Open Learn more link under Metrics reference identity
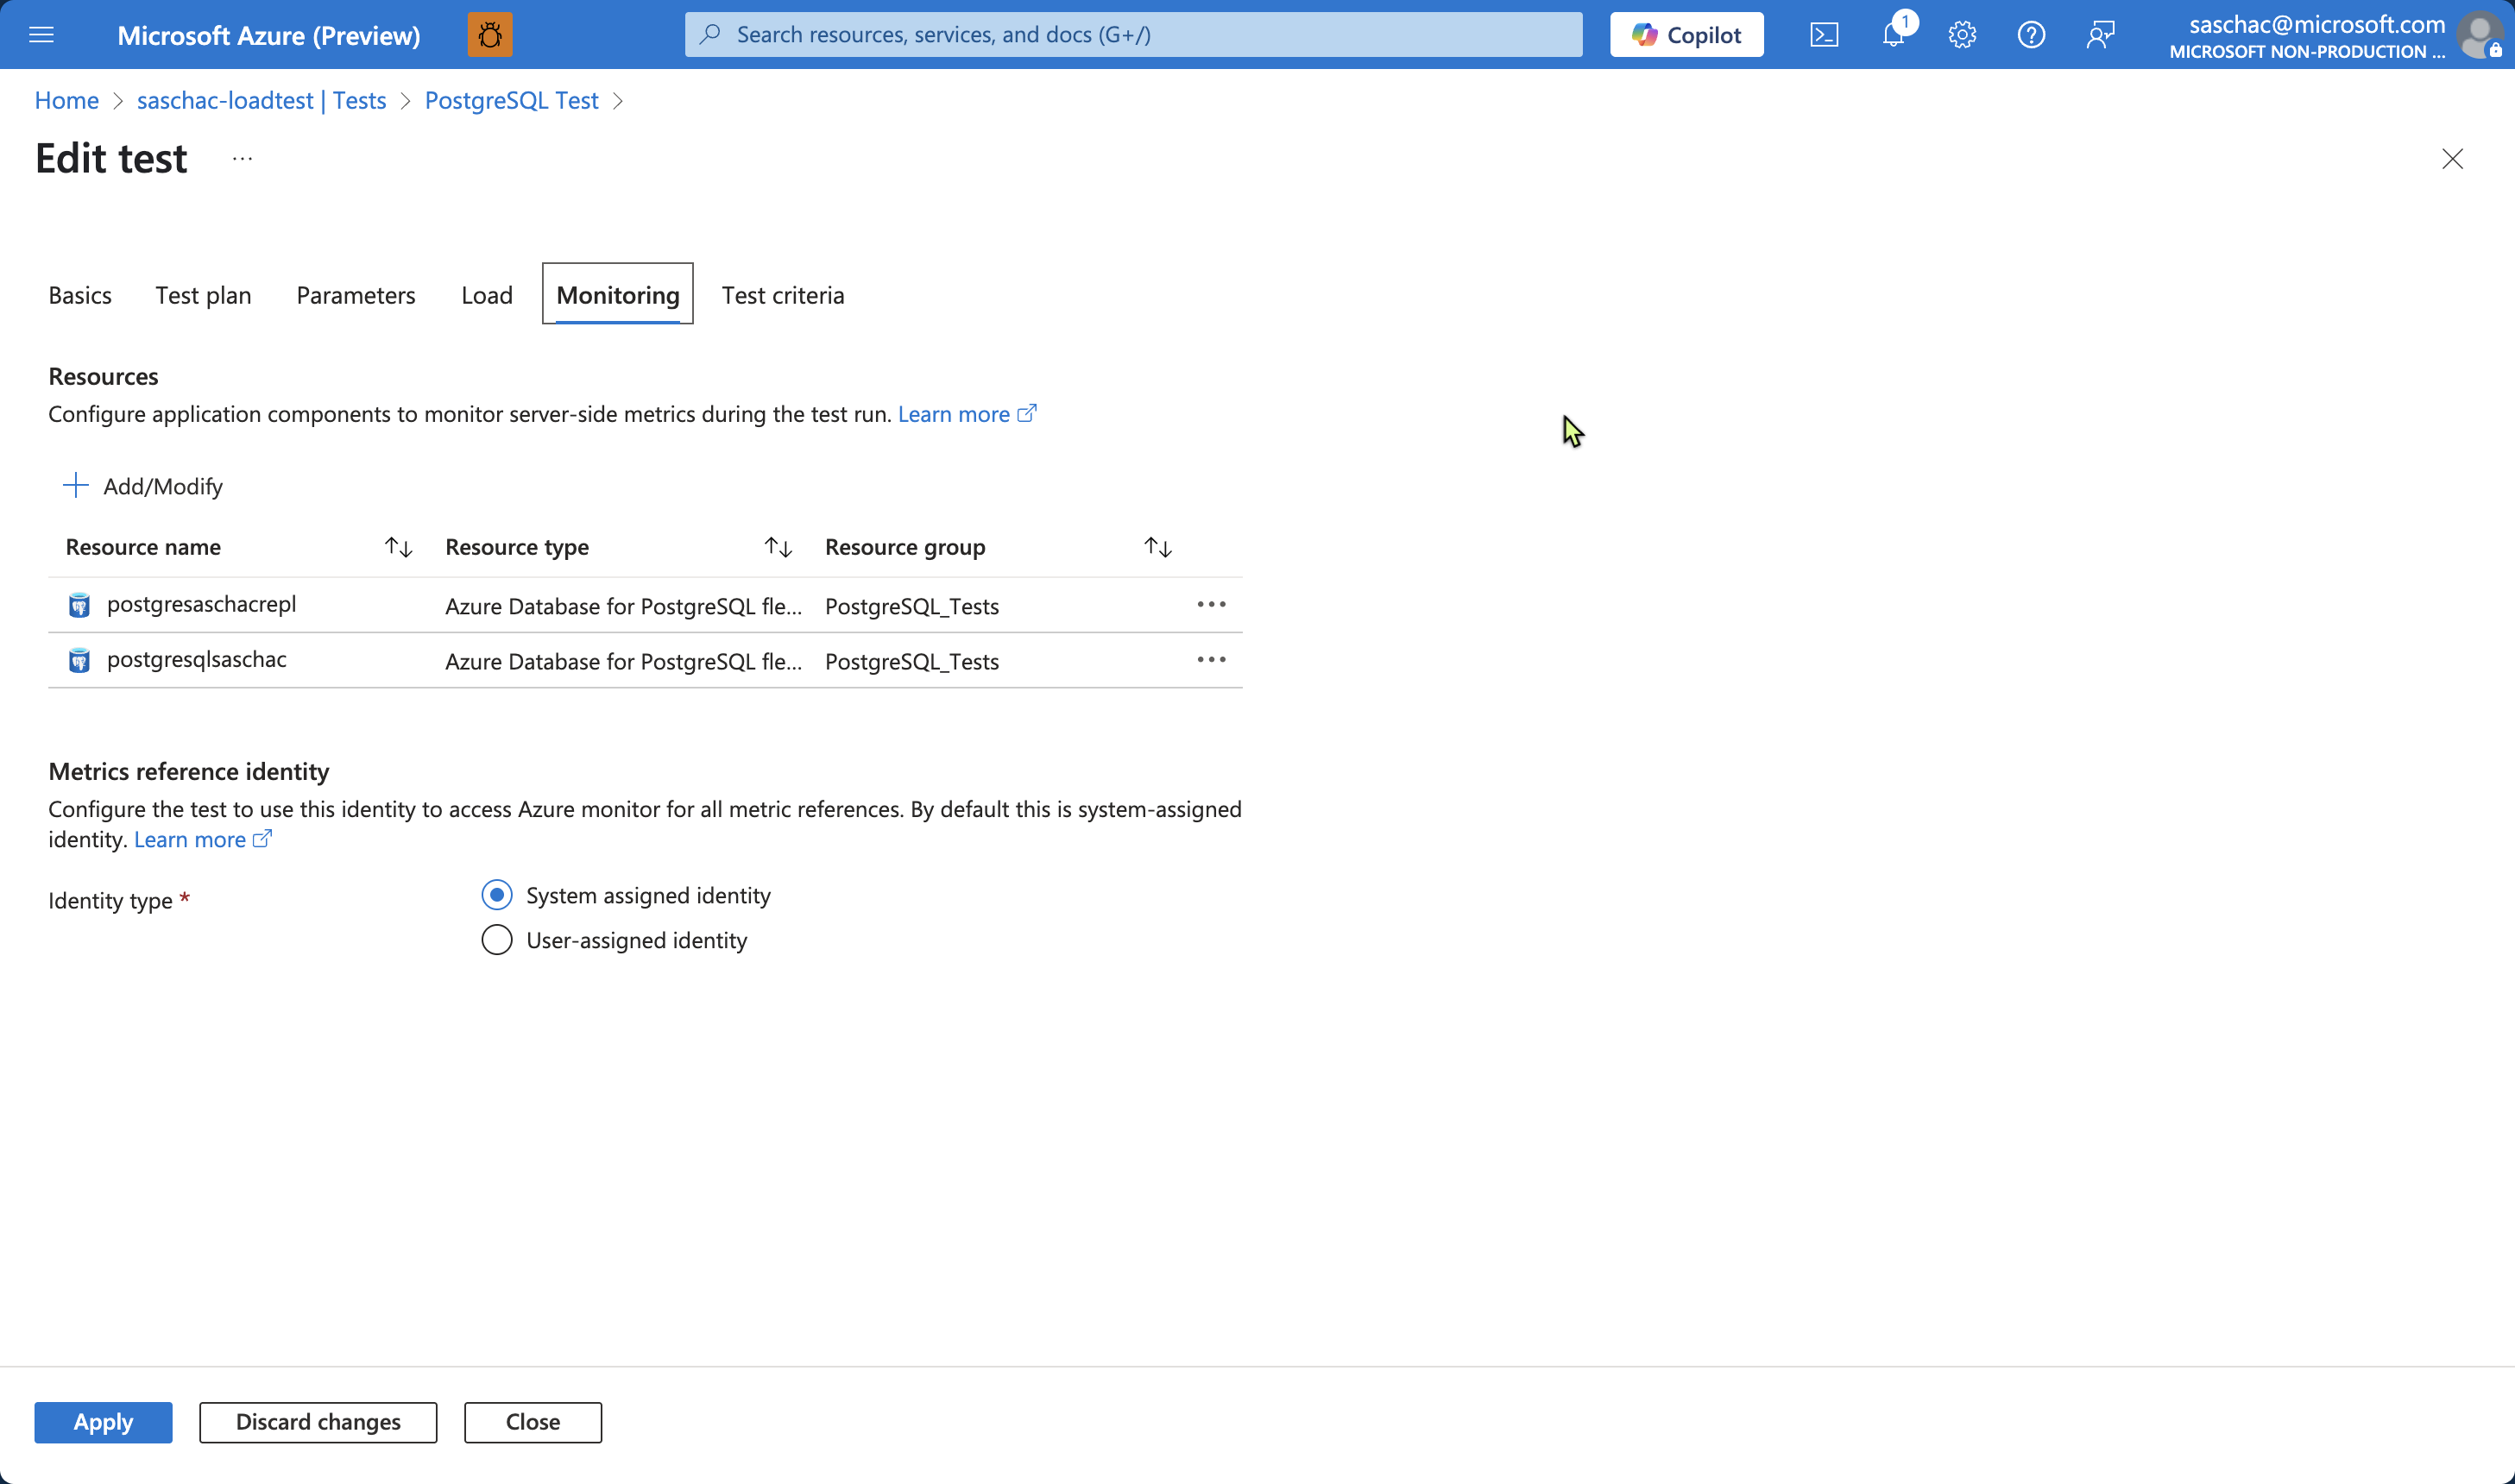 (202, 839)
